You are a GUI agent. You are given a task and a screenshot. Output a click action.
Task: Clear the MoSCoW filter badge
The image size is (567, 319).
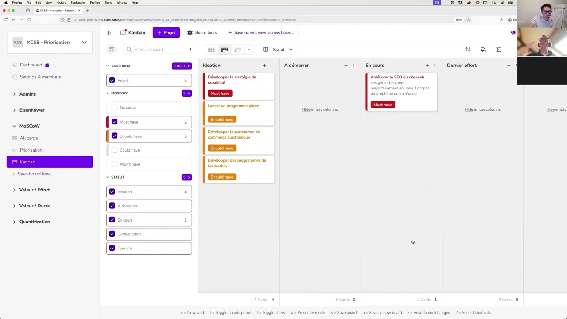[189, 93]
